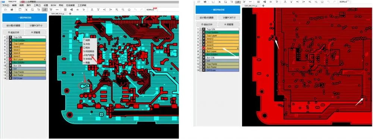Image resolution: width=373 pixels, height=139 pixels.
Task: Open 编辑 menu in left window
Action: (14, 5)
